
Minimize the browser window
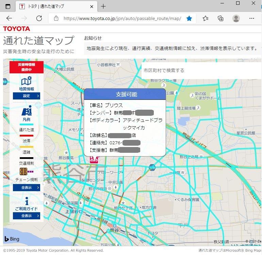tap(222, 3)
